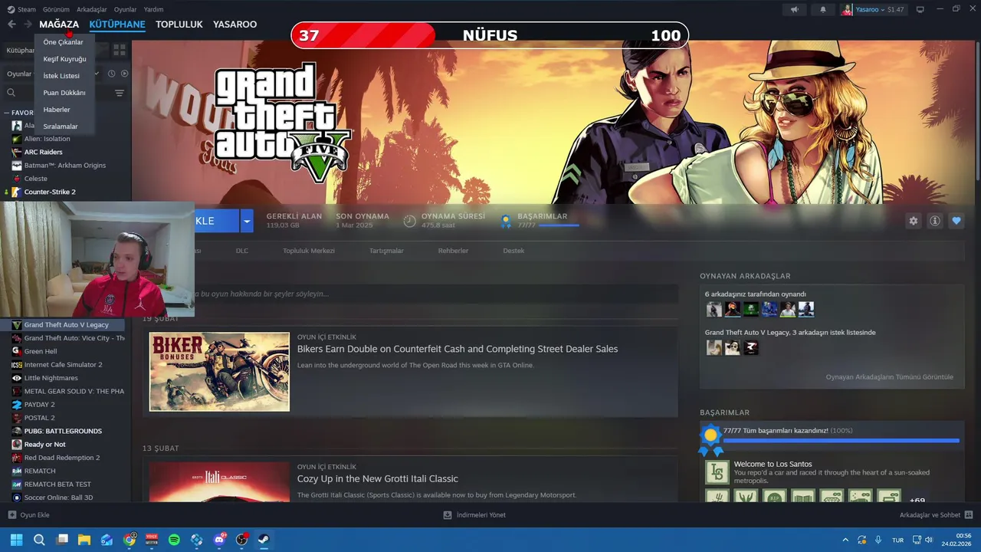Open the TOPLULUK community tab
981x552 pixels.
point(179,25)
